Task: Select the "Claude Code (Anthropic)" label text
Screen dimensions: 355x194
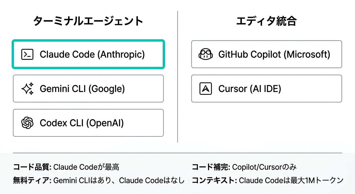Action: pos(92,54)
